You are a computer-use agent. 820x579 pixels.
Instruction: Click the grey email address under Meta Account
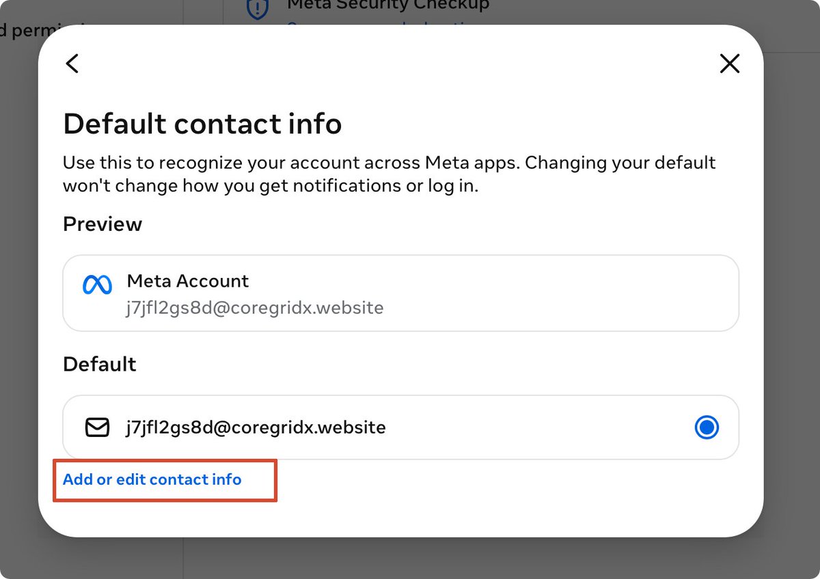[x=255, y=308]
